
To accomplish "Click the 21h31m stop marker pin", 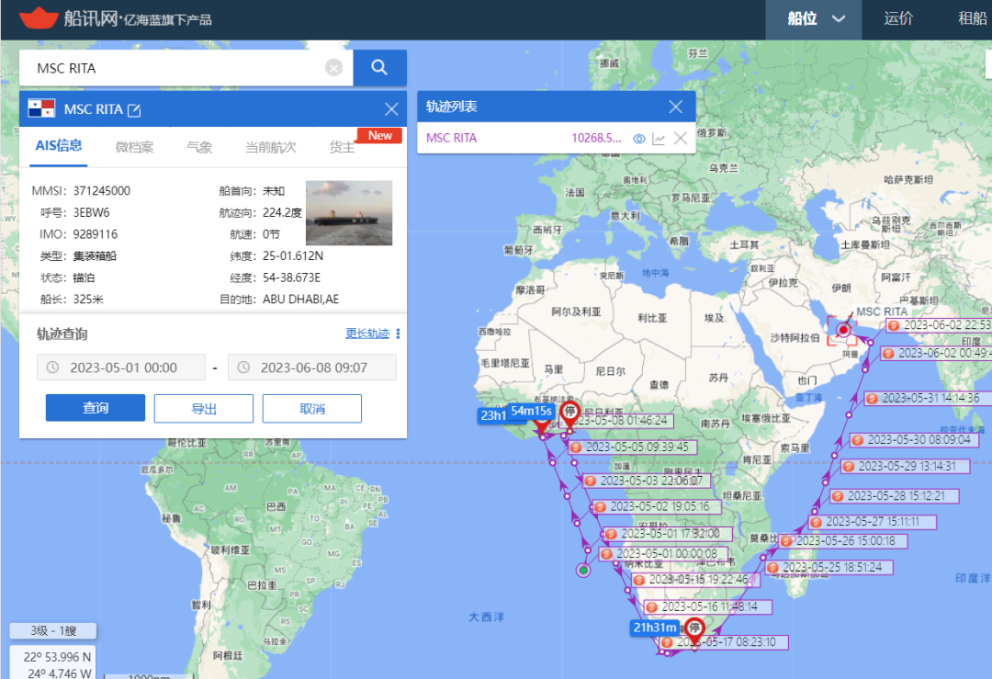I will coord(694,630).
